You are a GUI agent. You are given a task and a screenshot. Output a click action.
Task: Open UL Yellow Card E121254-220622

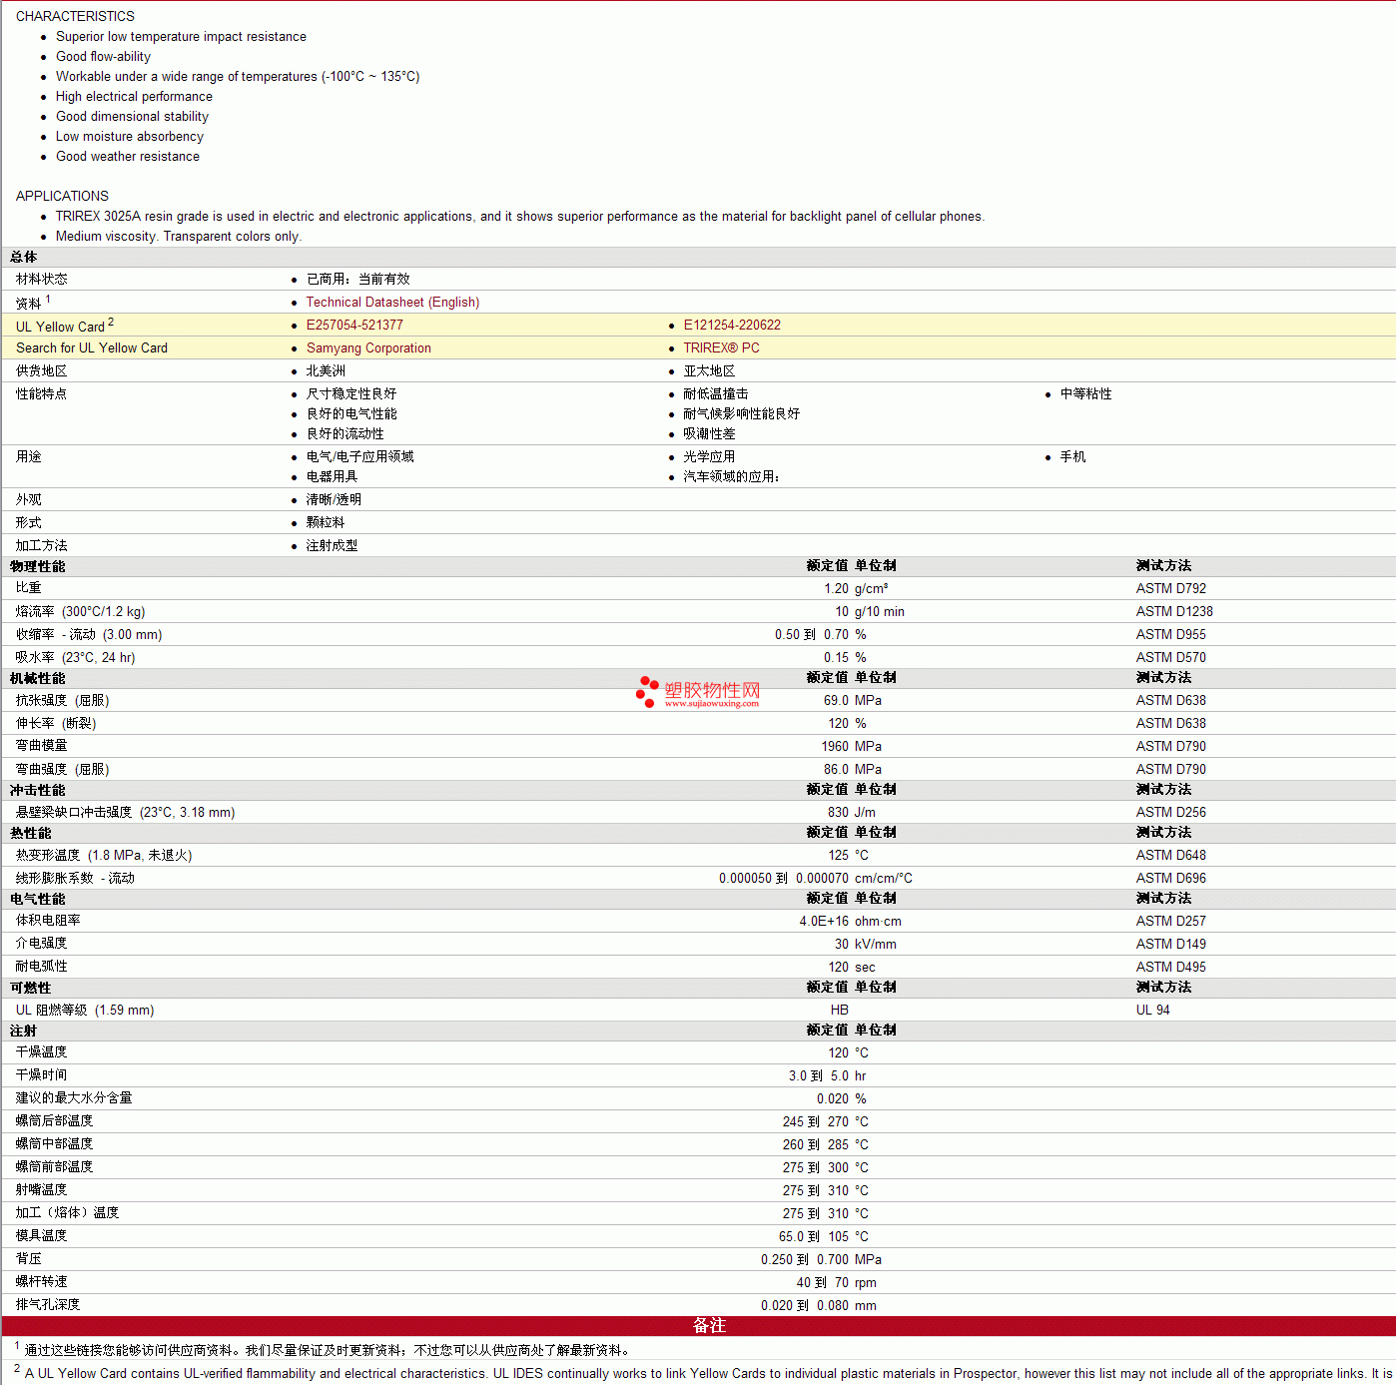(x=732, y=326)
